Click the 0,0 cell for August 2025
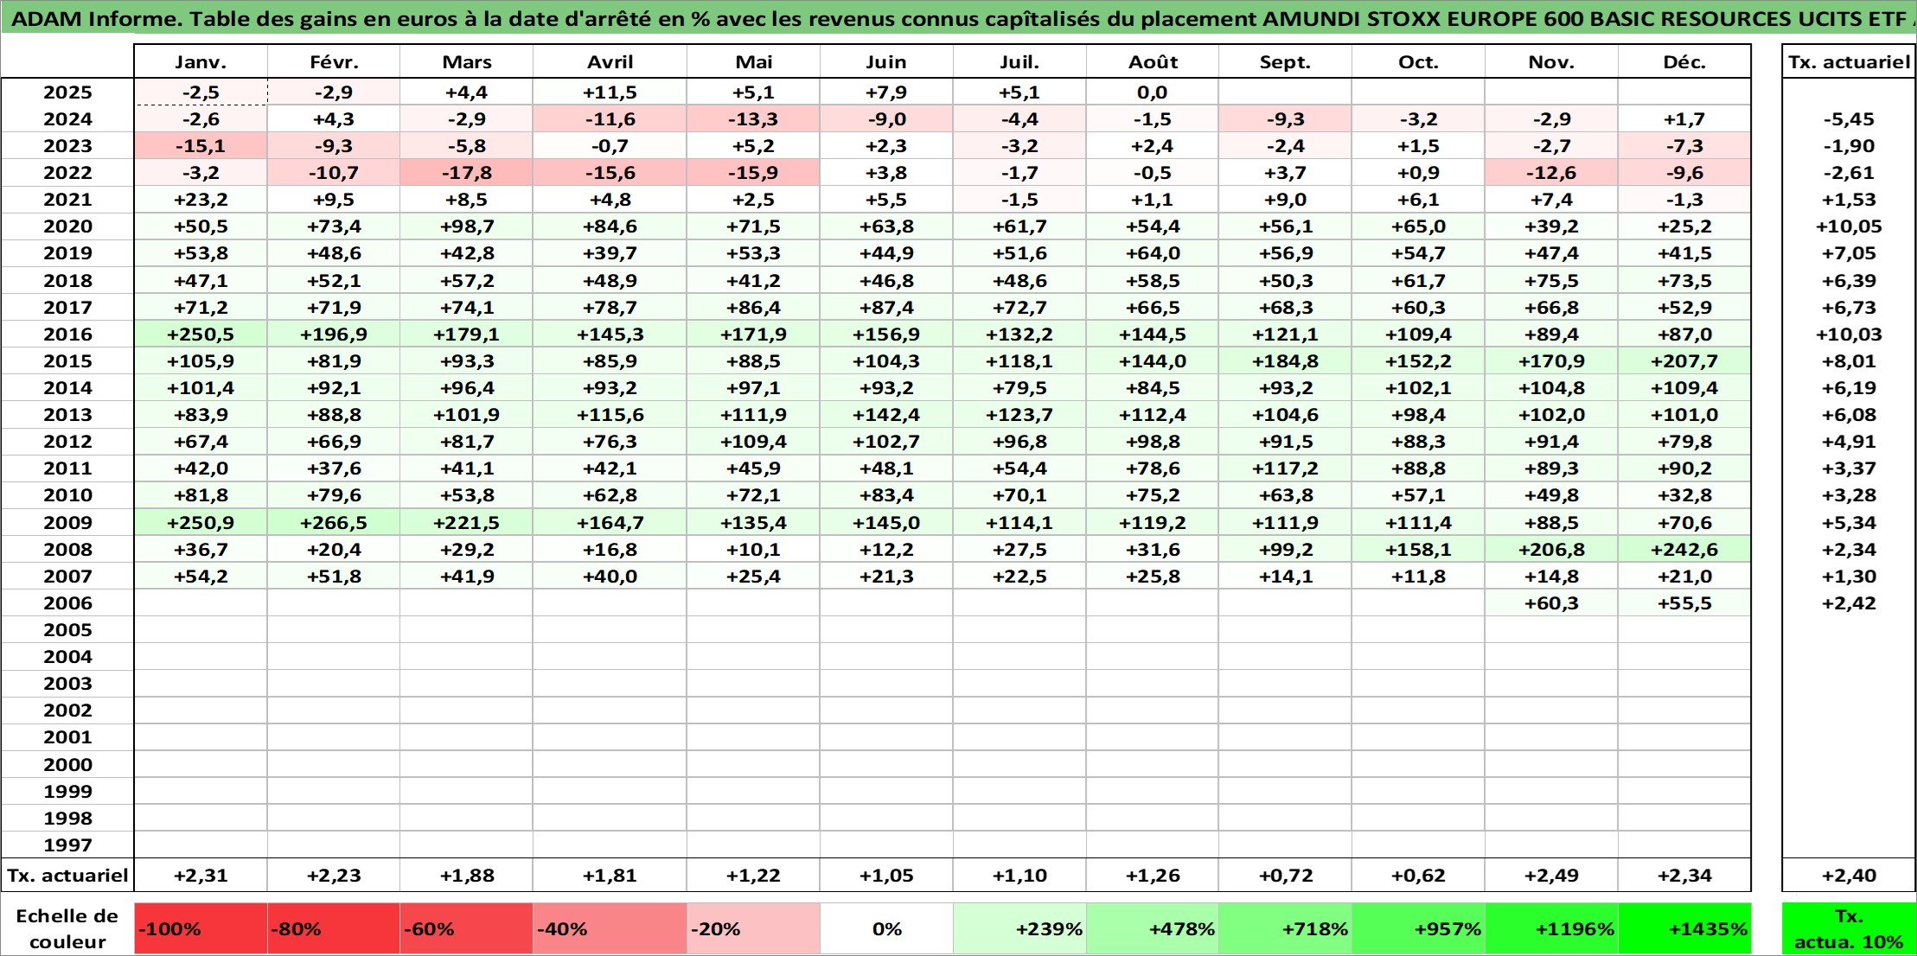Image resolution: width=1917 pixels, height=956 pixels. click(x=1153, y=92)
